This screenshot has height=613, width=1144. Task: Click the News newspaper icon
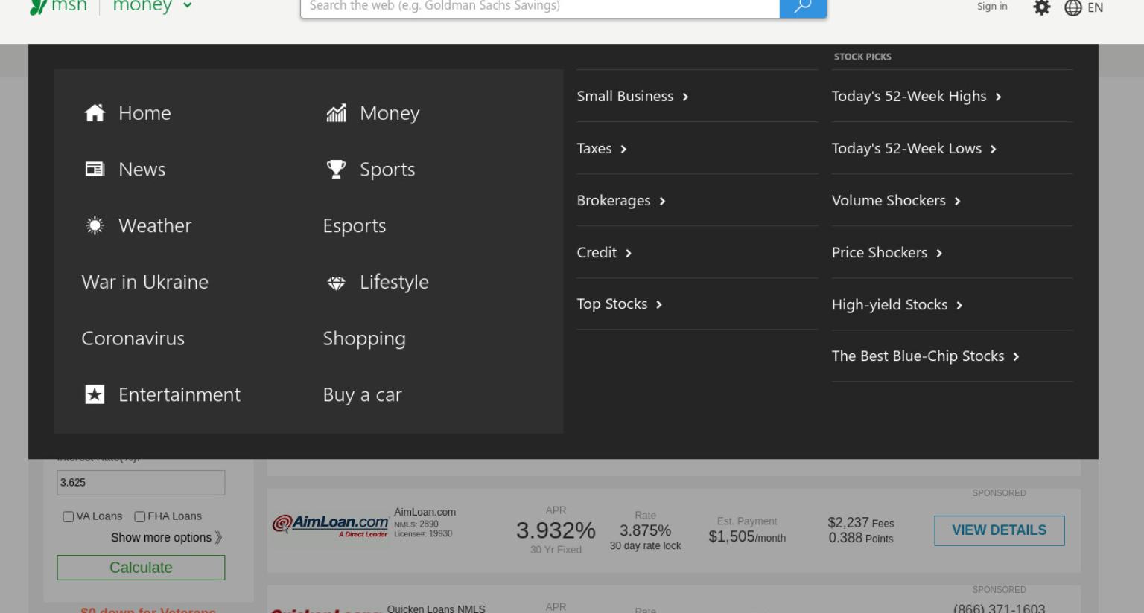click(95, 170)
